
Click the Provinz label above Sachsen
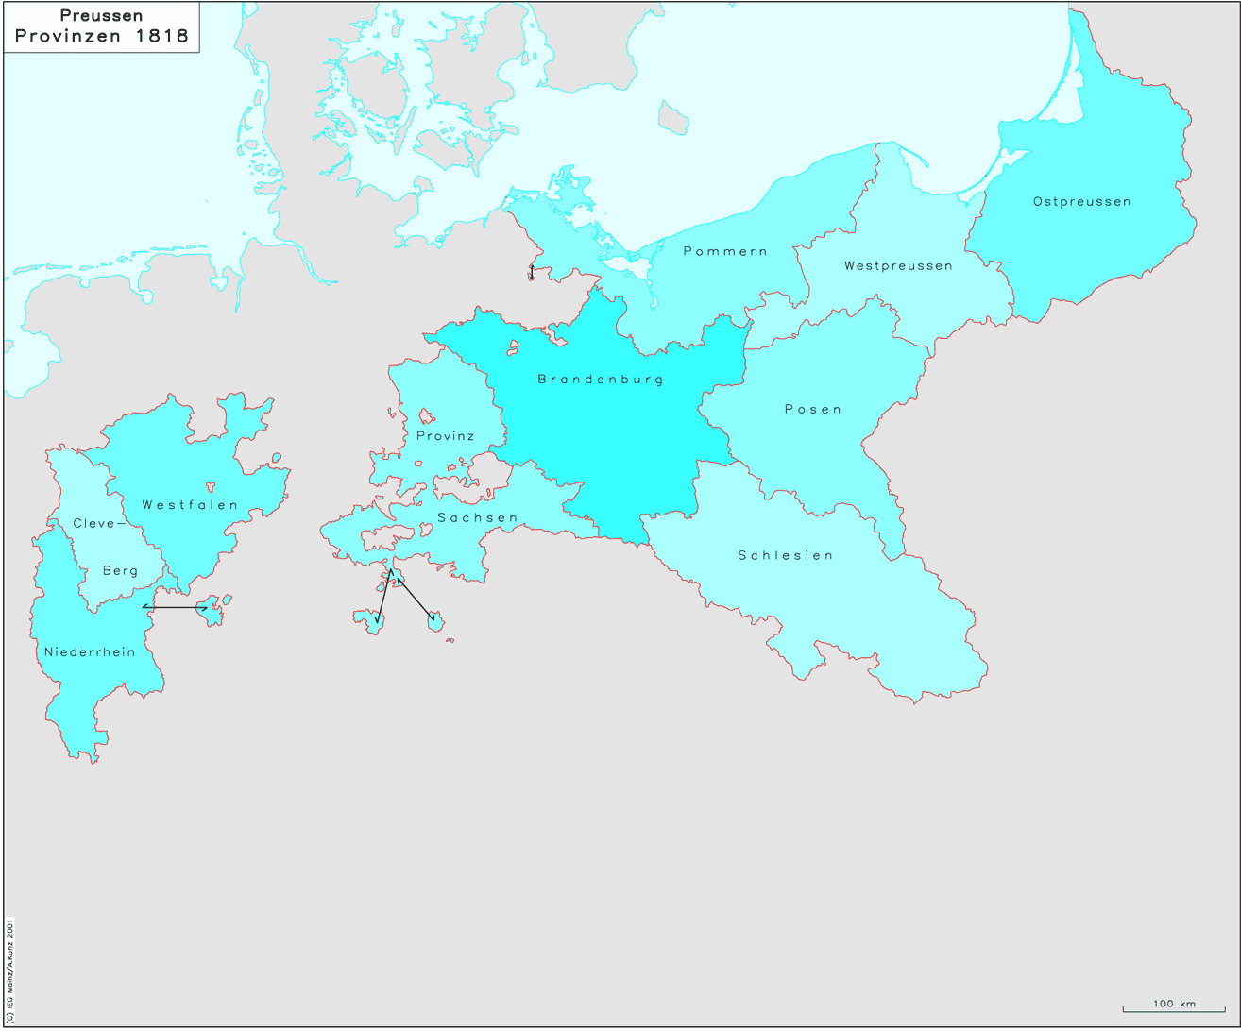point(446,436)
